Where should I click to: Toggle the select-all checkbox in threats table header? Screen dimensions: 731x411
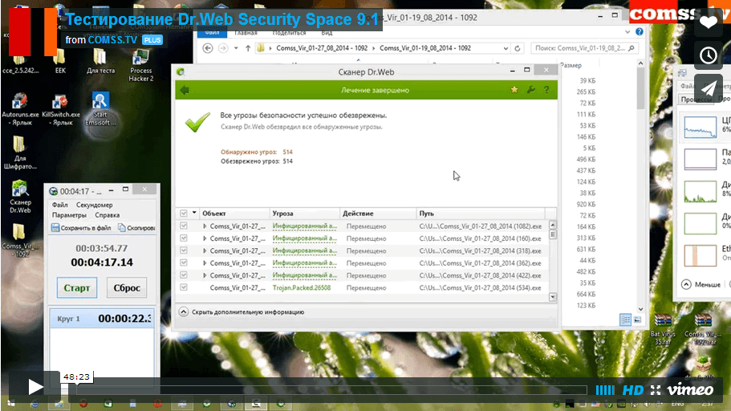pos(184,214)
